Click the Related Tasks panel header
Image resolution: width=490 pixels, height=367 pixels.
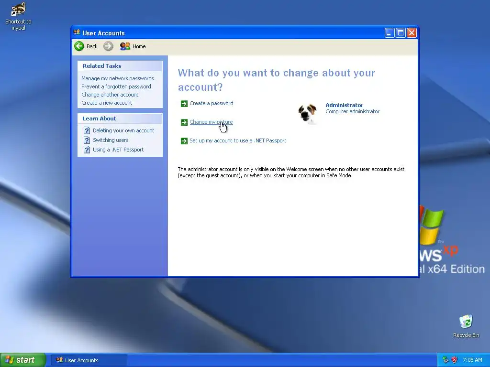(120, 66)
